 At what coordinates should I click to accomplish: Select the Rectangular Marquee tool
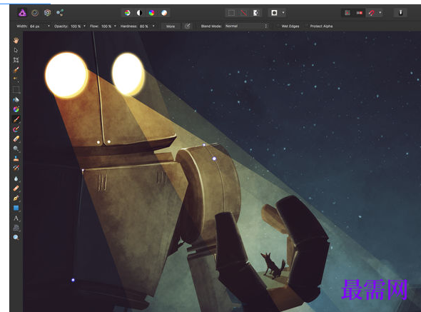pyautogui.click(x=16, y=90)
